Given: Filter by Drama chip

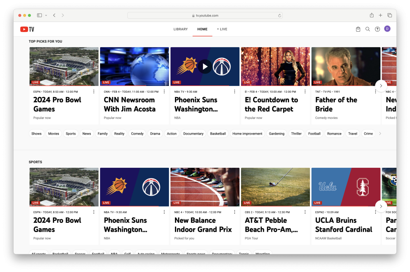Looking at the screenshot, I should 155,133.
